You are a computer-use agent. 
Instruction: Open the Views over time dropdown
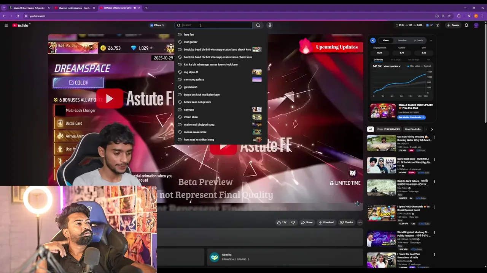(x=392, y=66)
